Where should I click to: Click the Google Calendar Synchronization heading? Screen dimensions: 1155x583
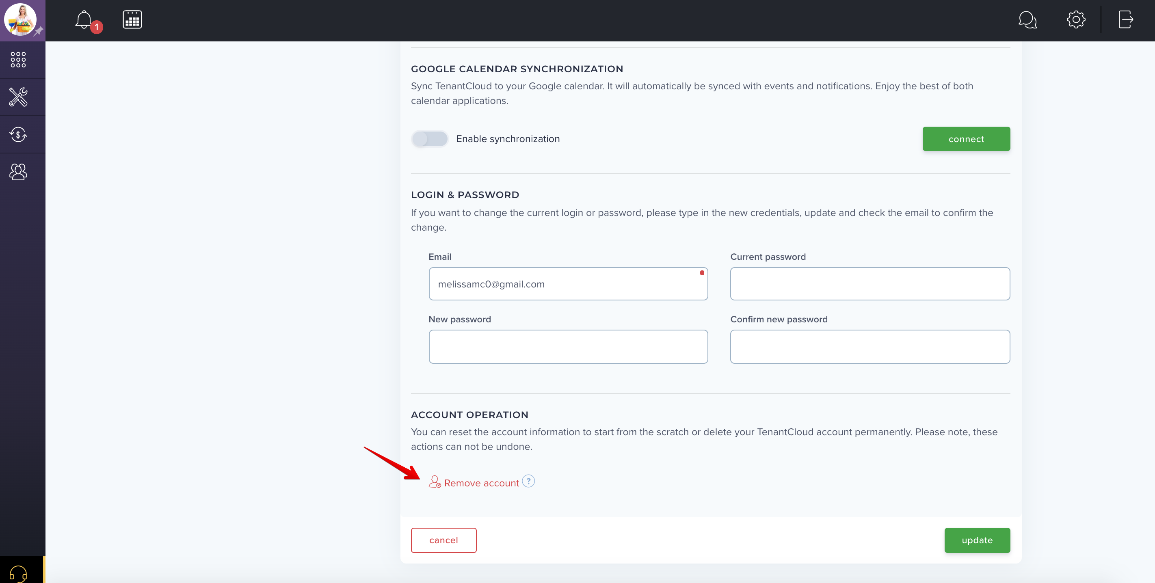tap(517, 69)
